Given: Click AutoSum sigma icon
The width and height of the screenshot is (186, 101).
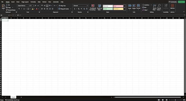Looking at the screenshot, I should tap(143, 5).
